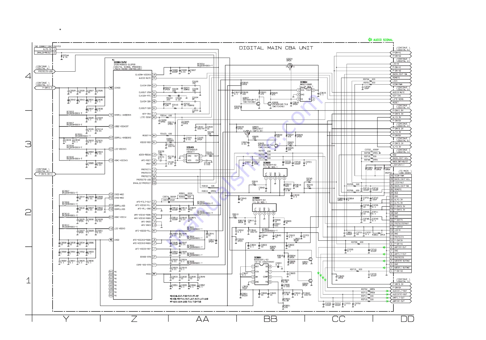
Task: Click the P-ON+1.8V signal connector
Action: [401, 110]
